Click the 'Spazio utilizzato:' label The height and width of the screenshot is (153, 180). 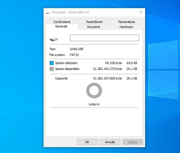pyautogui.click(x=66, y=63)
